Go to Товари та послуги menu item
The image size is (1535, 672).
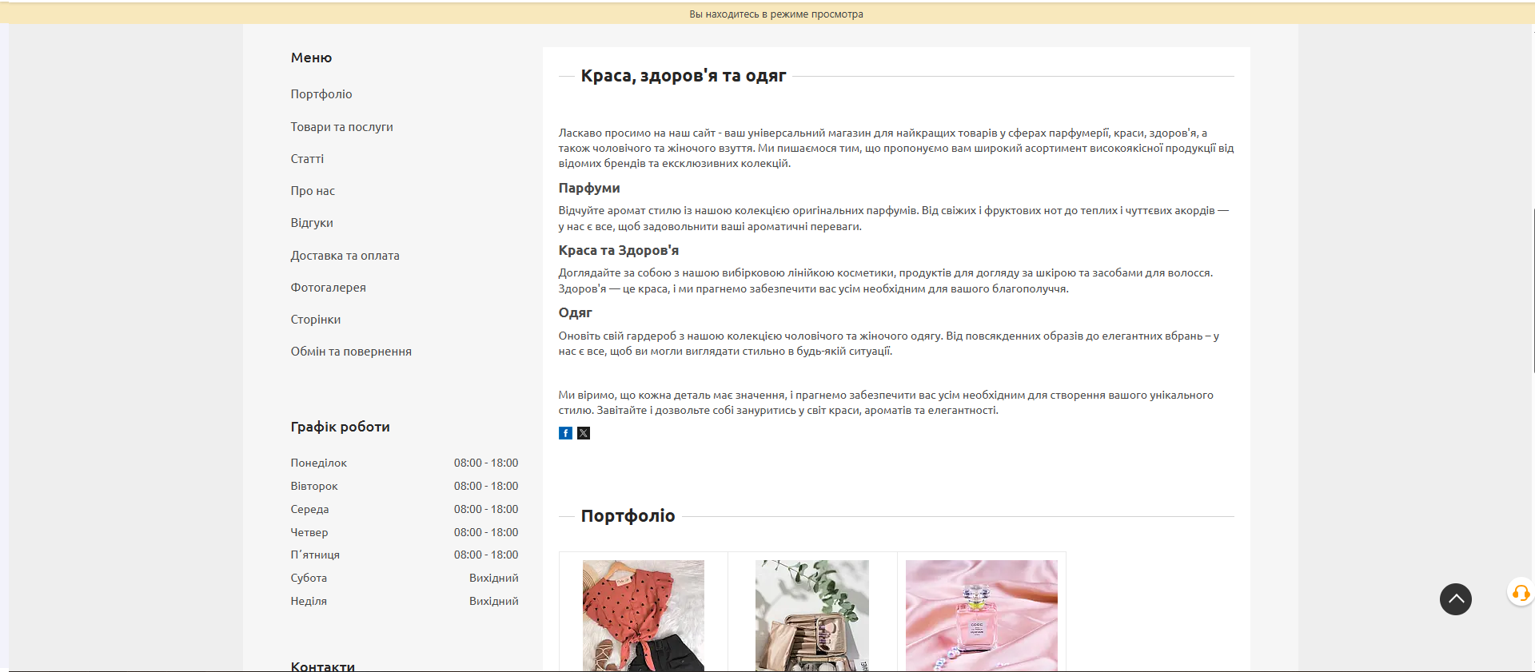pos(341,127)
